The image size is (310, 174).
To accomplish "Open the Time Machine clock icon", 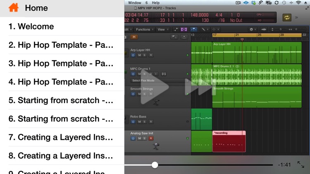I will 284,3.
